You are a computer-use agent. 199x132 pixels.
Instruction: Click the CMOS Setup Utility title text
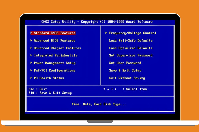tap(97, 22)
